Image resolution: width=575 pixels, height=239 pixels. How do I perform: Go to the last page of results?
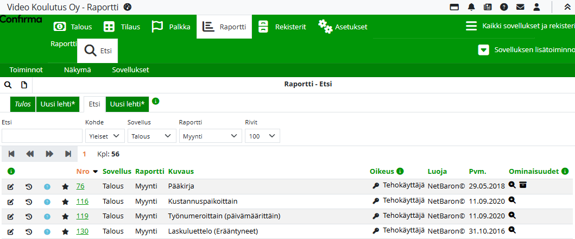click(68, 154)
